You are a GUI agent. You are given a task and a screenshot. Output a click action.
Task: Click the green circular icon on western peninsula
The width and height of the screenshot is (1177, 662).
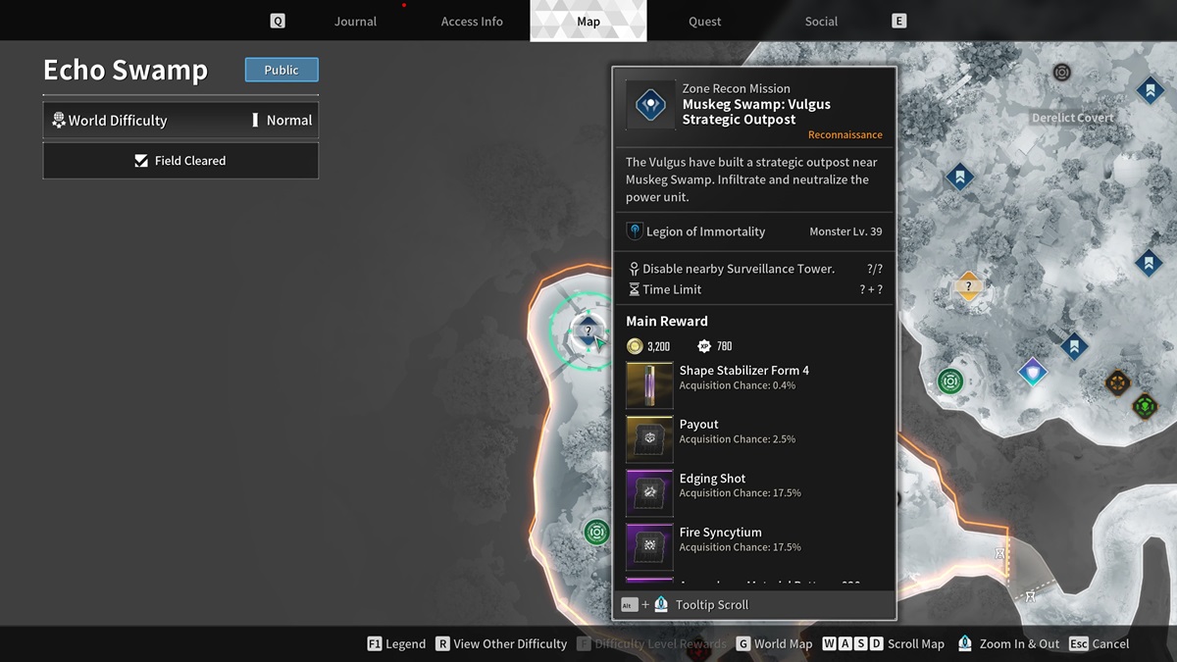point(596,533)
